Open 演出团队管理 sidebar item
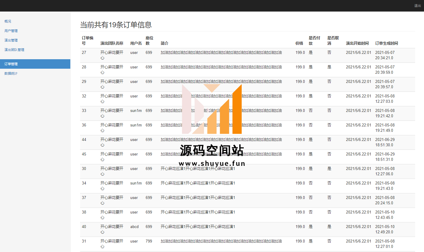This screenshot has height=252, width=424. pos(14,50)
